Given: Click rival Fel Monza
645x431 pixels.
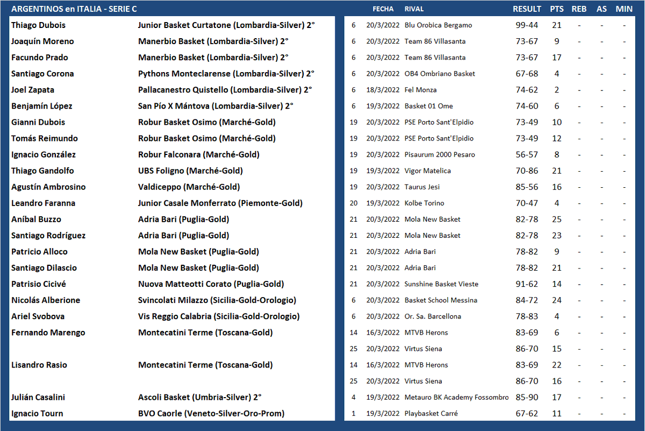Looking at the screenshot, I should tap(420, 90).
